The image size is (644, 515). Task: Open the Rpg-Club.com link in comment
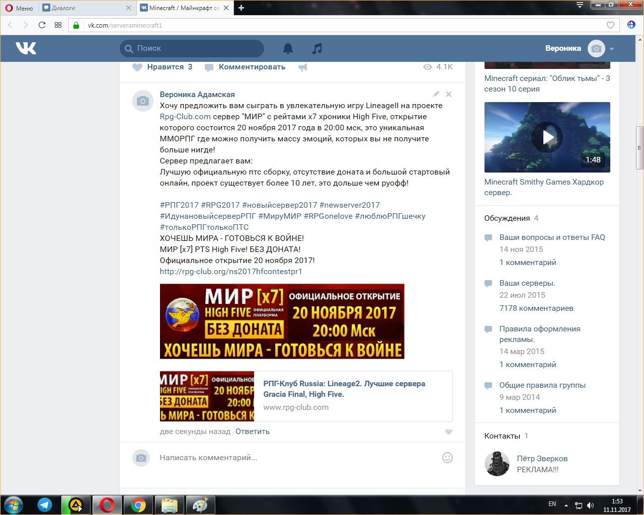tap(185, 117)
